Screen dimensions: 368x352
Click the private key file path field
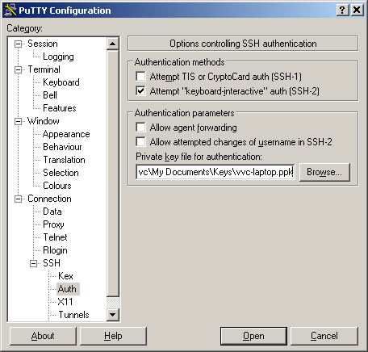(215, 172)
